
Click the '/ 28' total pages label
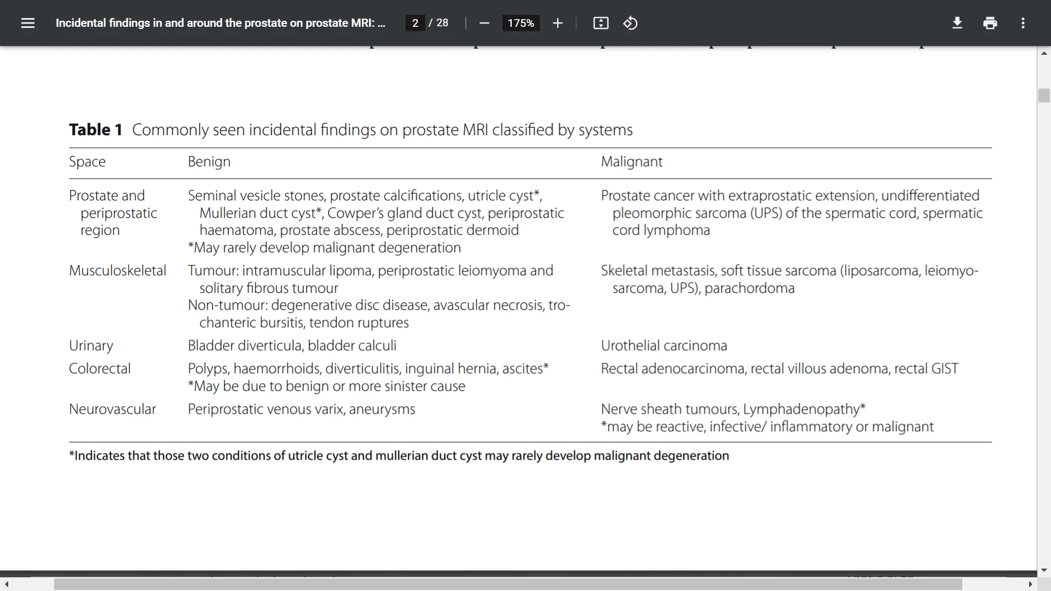[x=438, y=23]
